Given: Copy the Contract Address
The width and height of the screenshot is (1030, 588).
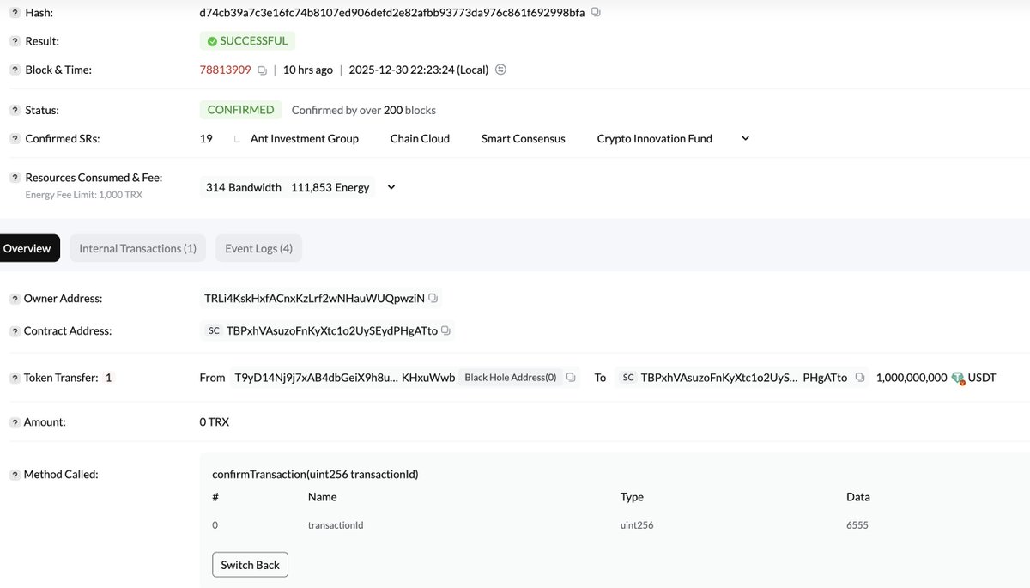Looking at the screenshot, I should (x=446, y=330).
